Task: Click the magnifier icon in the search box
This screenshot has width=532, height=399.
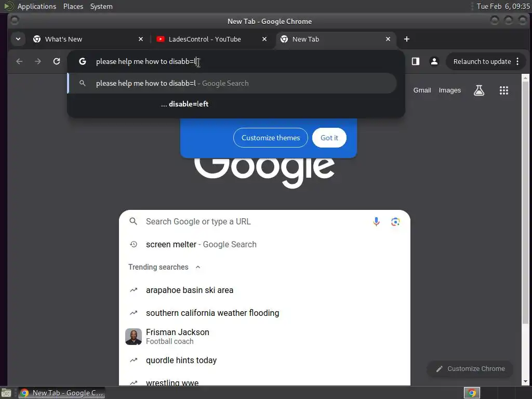Action: pos(134,221)
